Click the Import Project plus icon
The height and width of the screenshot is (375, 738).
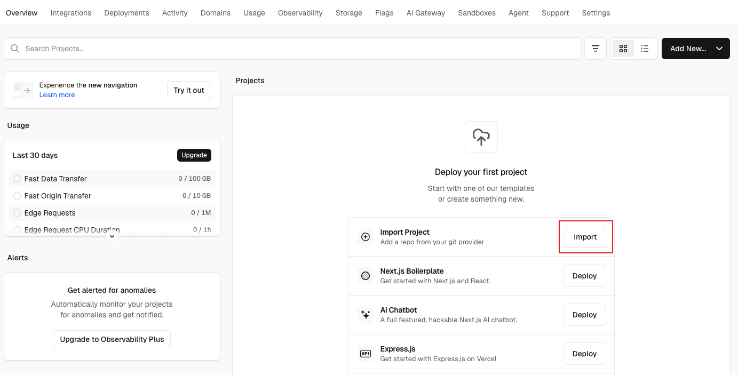366,237
